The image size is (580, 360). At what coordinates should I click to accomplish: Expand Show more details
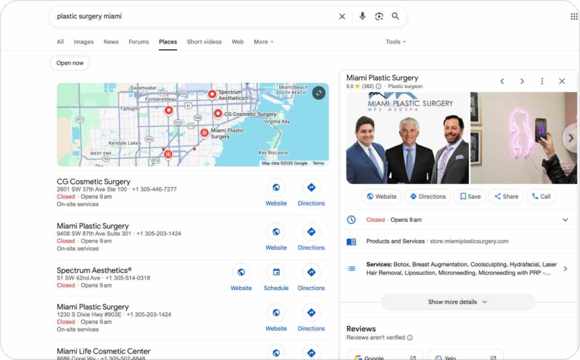tap(458, 302)
